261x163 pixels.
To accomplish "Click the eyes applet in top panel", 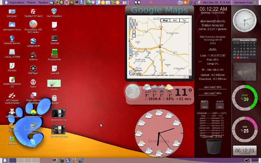I will (x=137, y=2).
